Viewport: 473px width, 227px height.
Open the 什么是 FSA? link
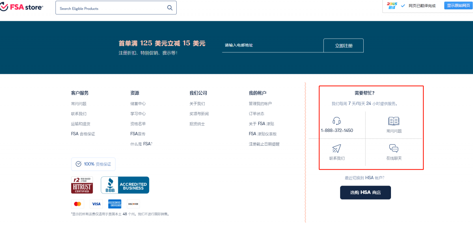click(x=140, y=144)
